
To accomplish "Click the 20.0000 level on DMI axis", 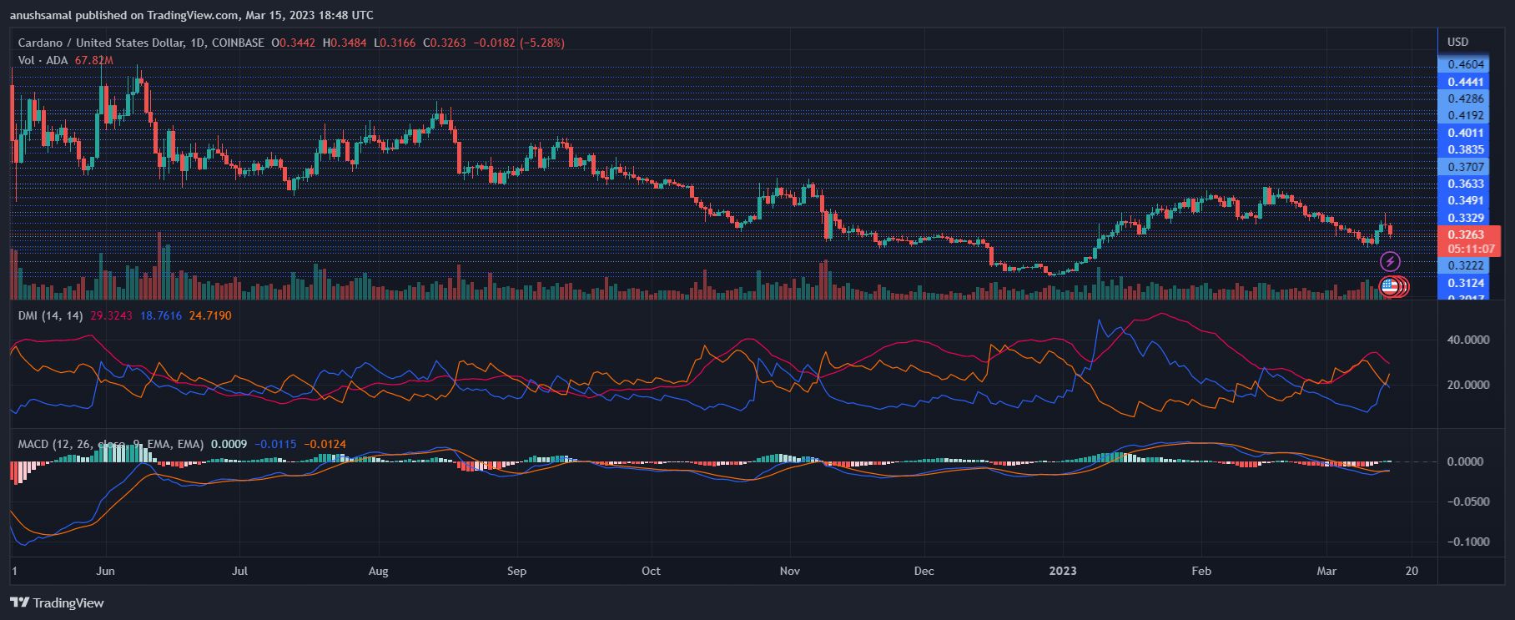I will tap(1468, 385).
